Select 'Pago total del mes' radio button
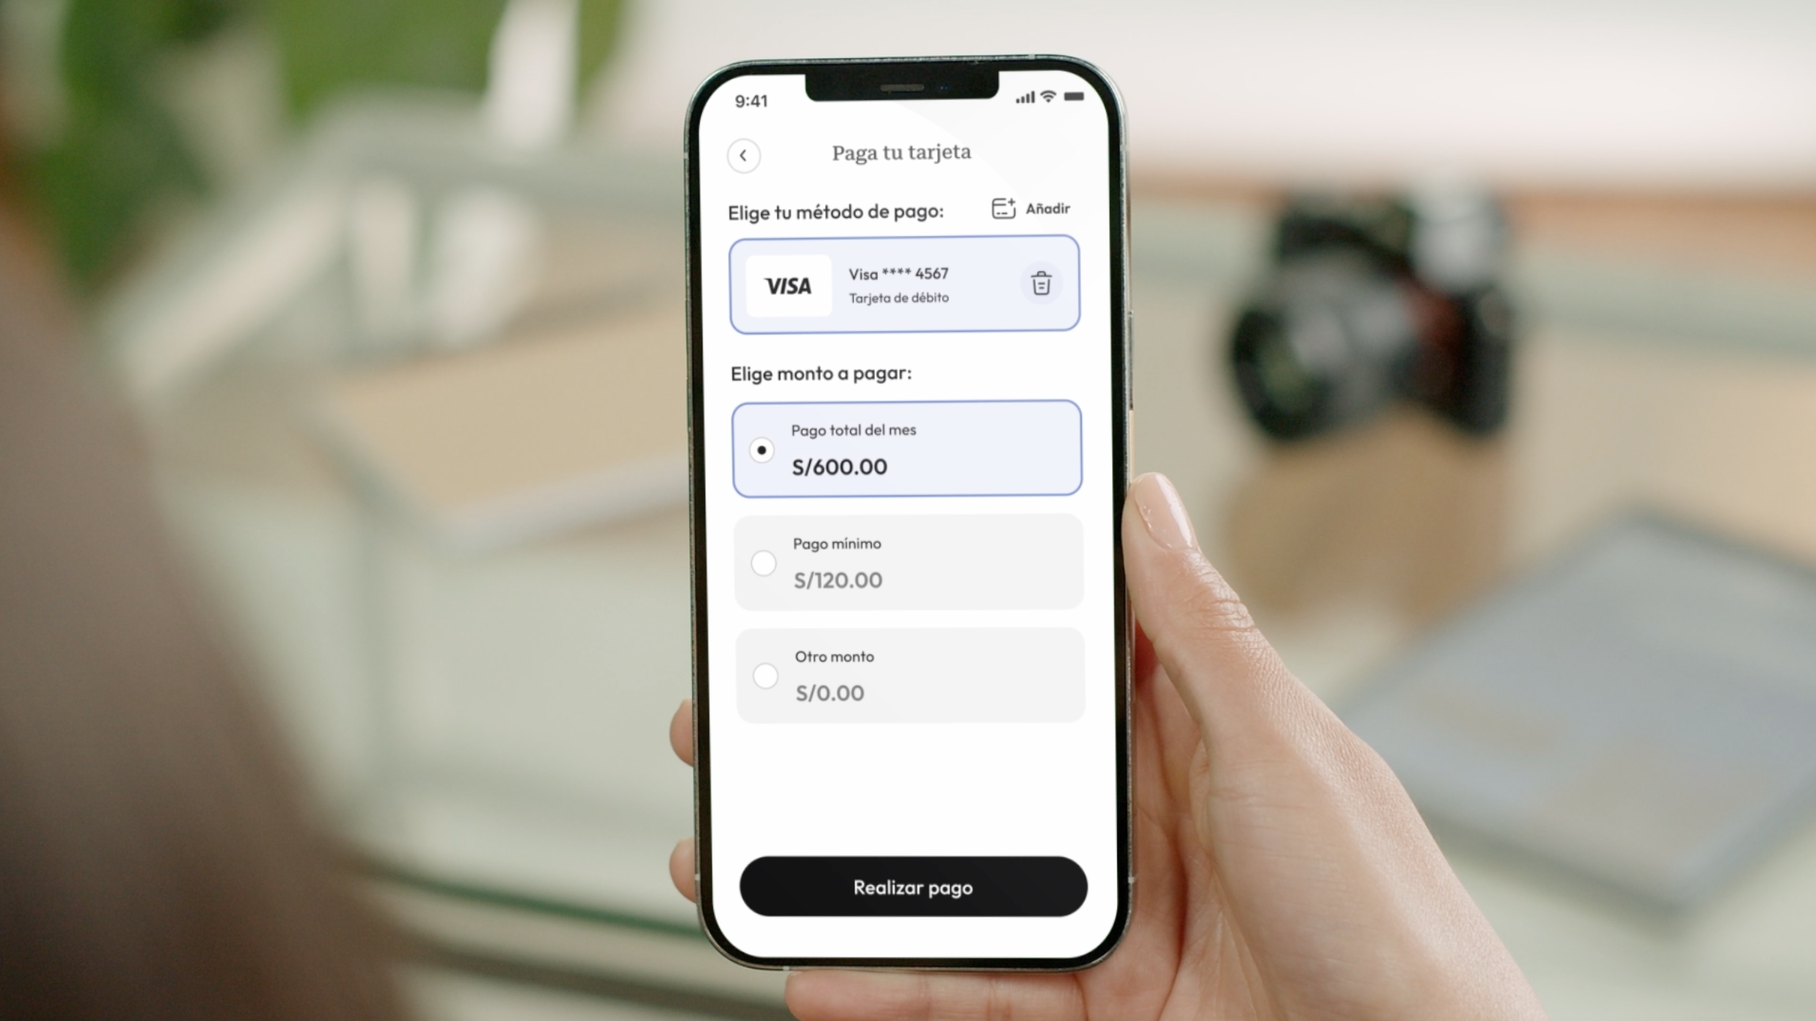 pyautogui.click(x=762, y=448)
